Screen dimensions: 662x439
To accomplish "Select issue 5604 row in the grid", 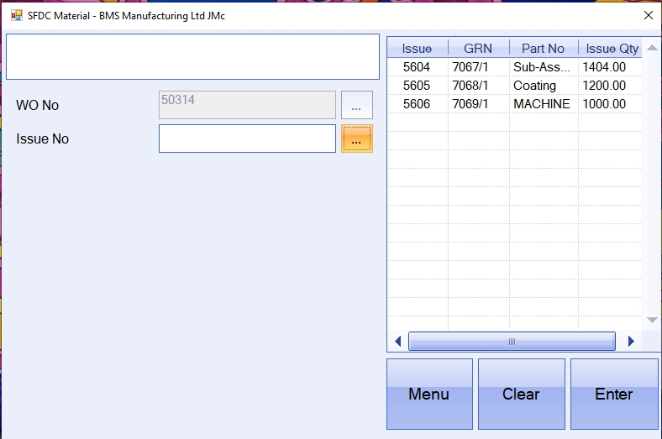I will pyautogui.click(x=417, y=67).
